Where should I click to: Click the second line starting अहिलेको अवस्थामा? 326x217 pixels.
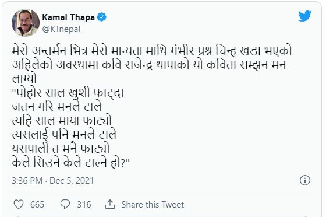pyautogui.click(x=149, y=65)
